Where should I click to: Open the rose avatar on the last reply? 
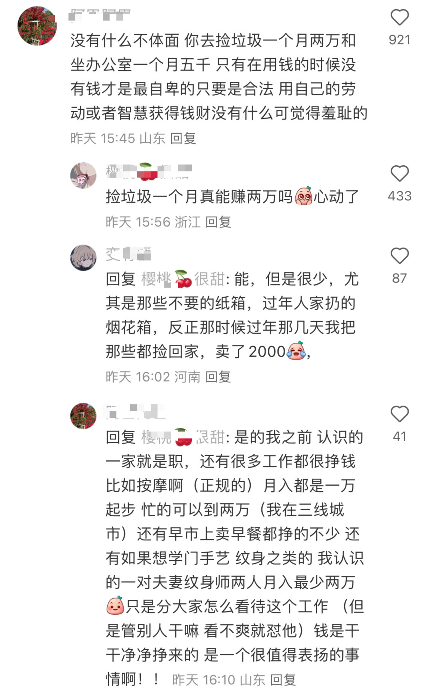coord(83,416)
